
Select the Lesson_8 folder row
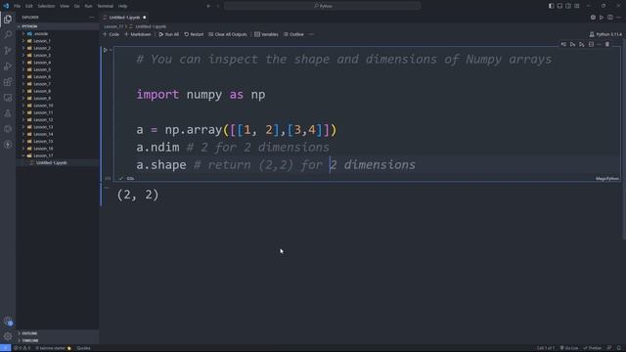click(x=57, y=91)
